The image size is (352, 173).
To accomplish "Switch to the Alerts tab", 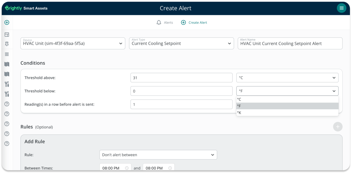I will [168, 22].
